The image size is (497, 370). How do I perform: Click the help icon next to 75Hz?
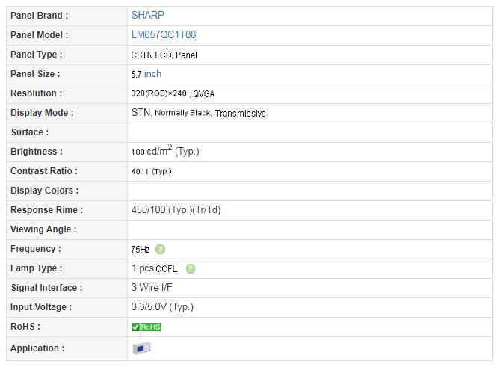[161, 249]
